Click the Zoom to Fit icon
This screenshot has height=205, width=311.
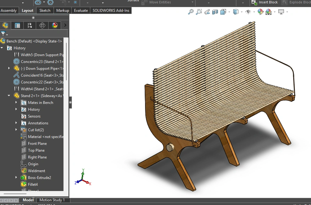coord(191,12)
